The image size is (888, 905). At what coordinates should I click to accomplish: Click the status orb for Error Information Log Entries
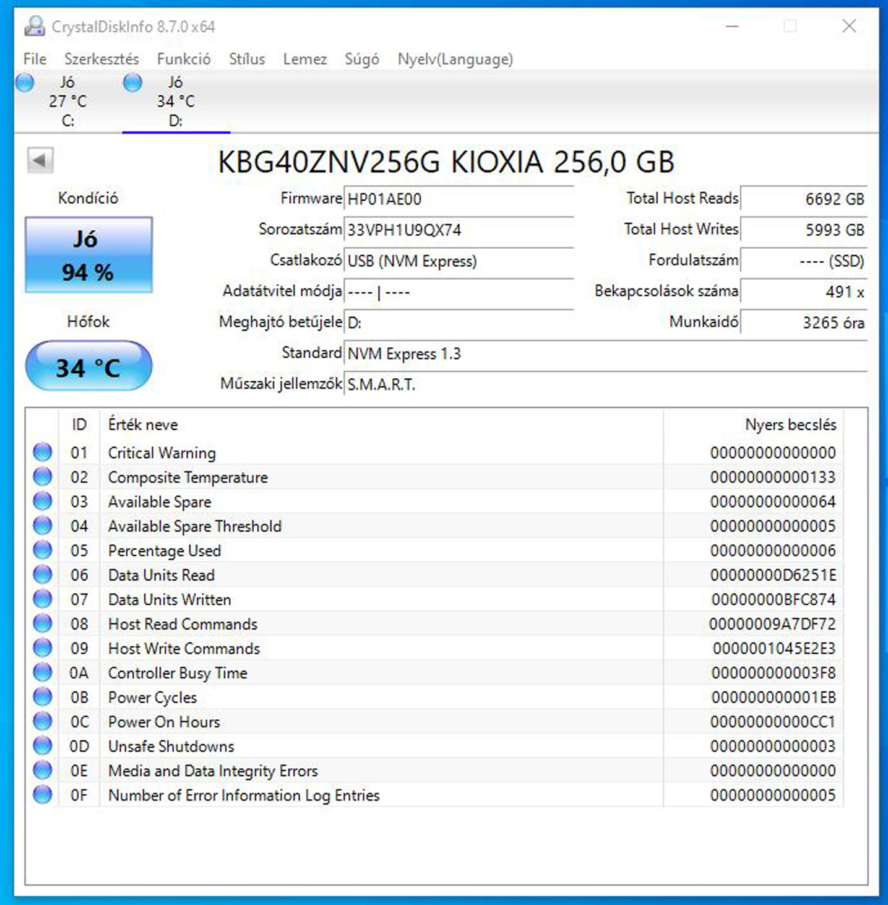pos(42,794)
